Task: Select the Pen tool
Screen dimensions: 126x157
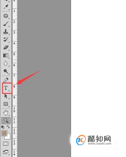Action: 6,80
